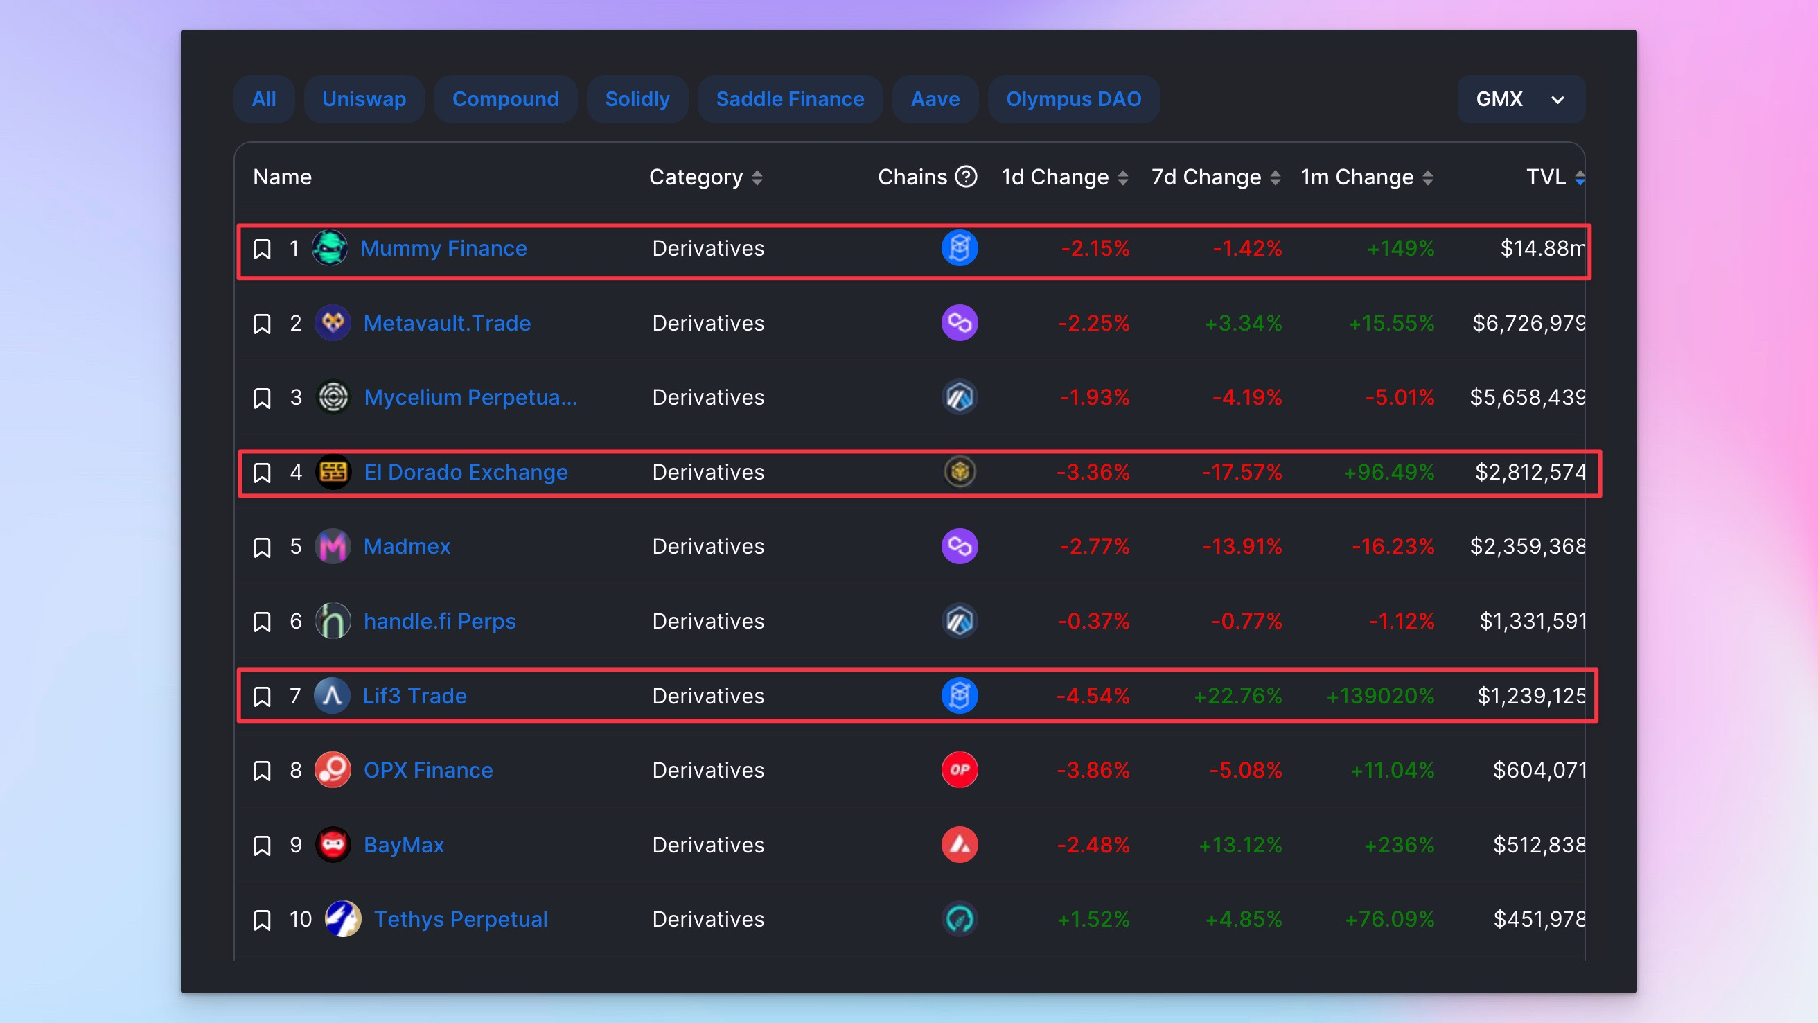The image size is (1818, 1023).
Task: Click the Polygon chain icon for Metavault.Trade
Action: point(959,323)
